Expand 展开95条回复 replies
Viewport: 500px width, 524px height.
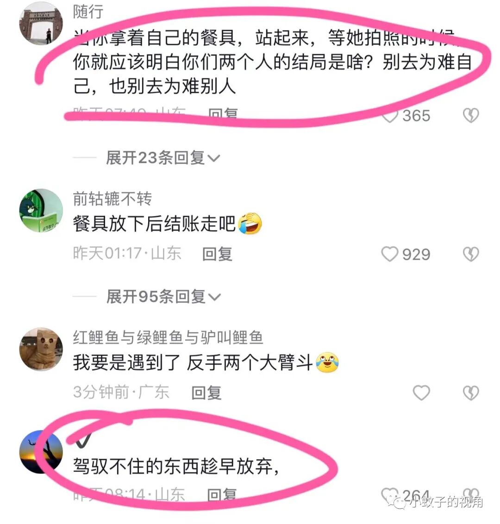[163, 296]
